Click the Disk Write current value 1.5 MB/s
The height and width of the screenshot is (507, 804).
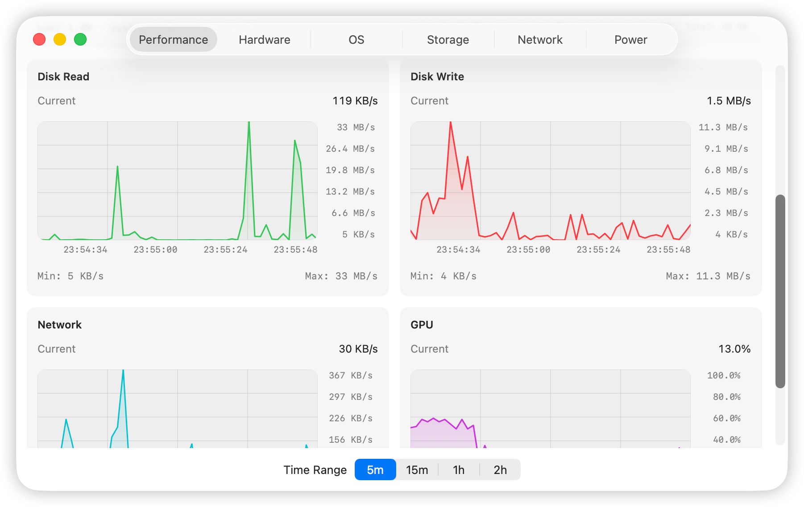[729, 101]
